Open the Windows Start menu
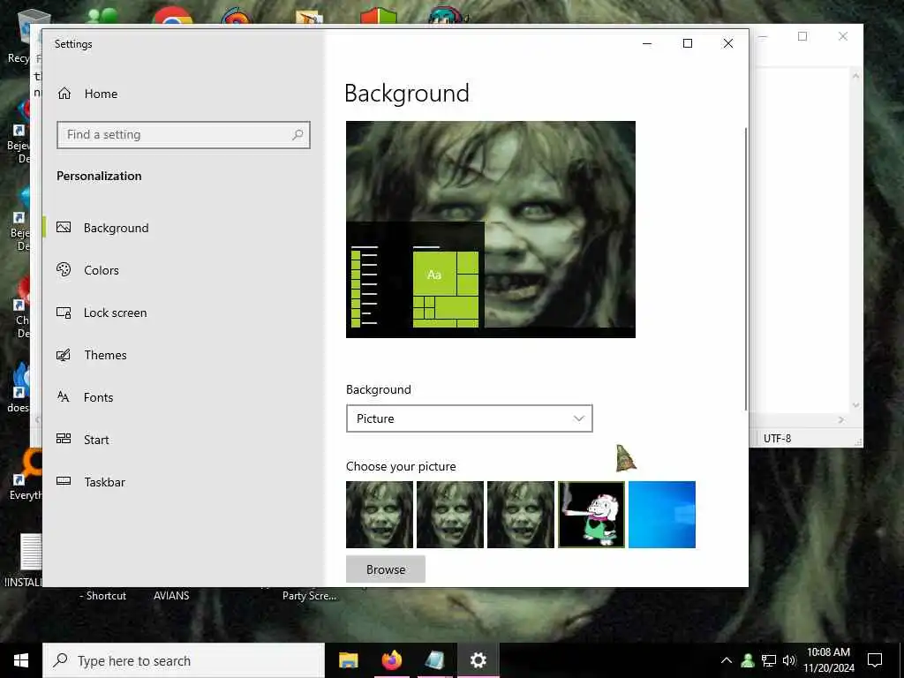Screen dimensions: 904x678 (21, 660)
